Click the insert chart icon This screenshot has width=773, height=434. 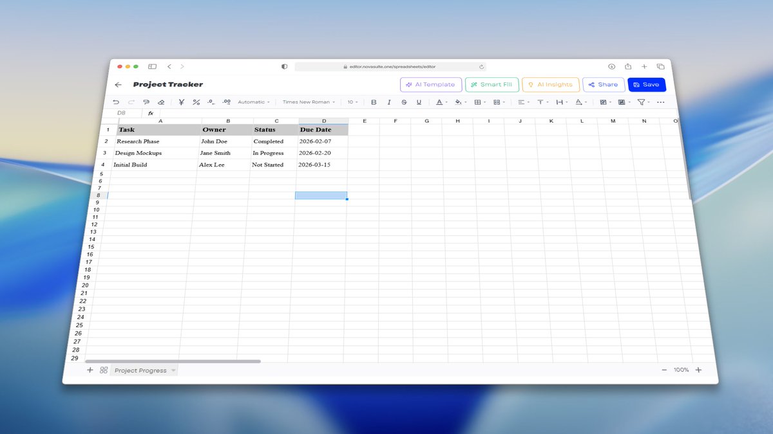[623, 102]
